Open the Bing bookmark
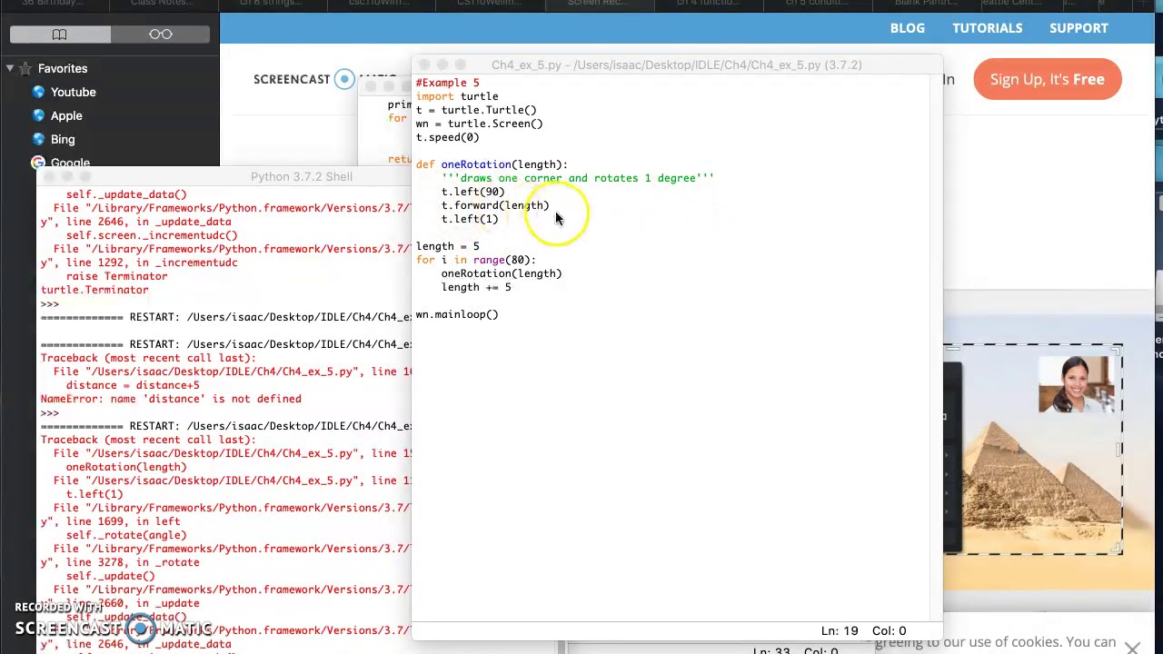Screen dimensions: 1163x654 (x=63, y=139)
